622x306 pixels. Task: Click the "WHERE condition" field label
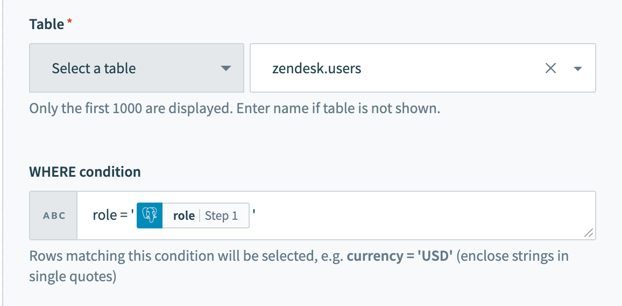(x=85, y=172)
